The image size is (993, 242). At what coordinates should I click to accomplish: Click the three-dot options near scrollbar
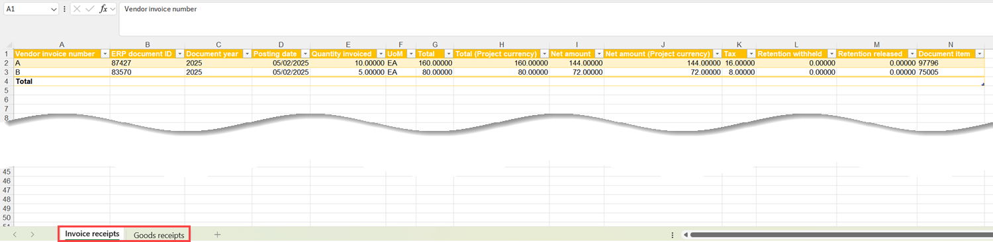[x=673, y=234]
